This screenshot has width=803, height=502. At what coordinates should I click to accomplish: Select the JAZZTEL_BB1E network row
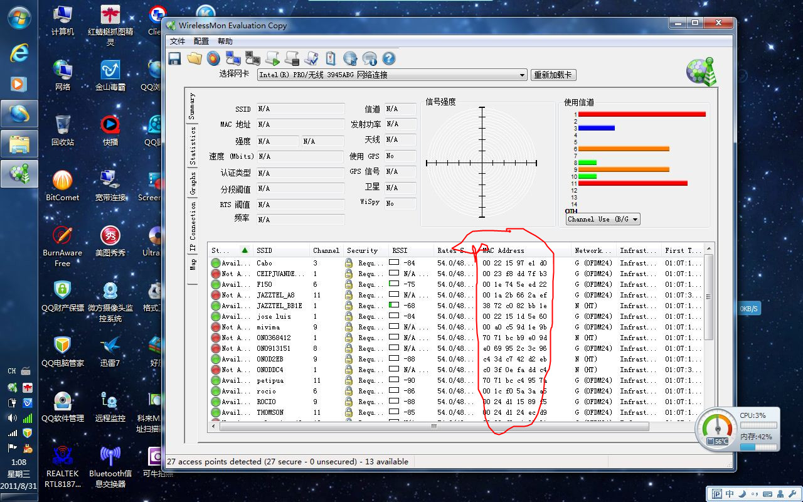click(x=279, y=306)
